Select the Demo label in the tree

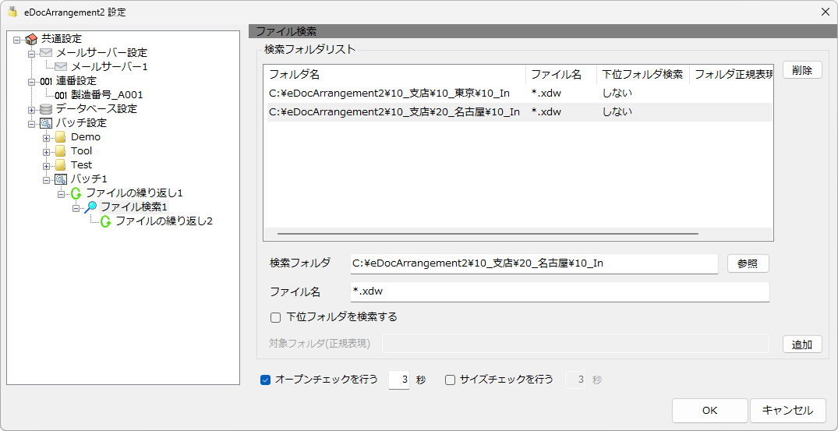coord(86,136)
